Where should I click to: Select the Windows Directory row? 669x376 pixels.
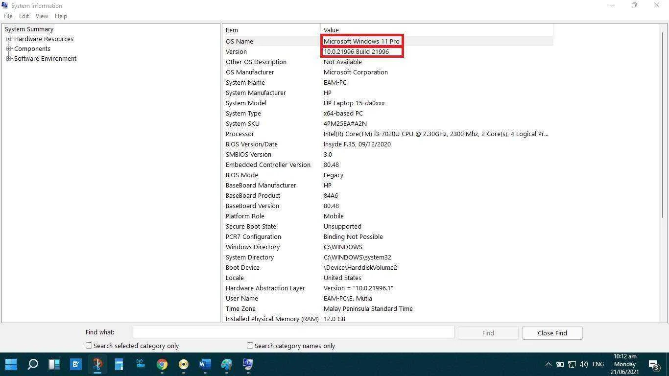point(388,247)
